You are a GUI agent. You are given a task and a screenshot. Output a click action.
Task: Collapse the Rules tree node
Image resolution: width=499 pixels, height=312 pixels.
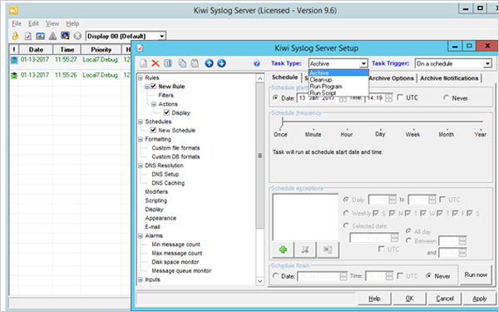pyautogui.click(x=141, y=77)
